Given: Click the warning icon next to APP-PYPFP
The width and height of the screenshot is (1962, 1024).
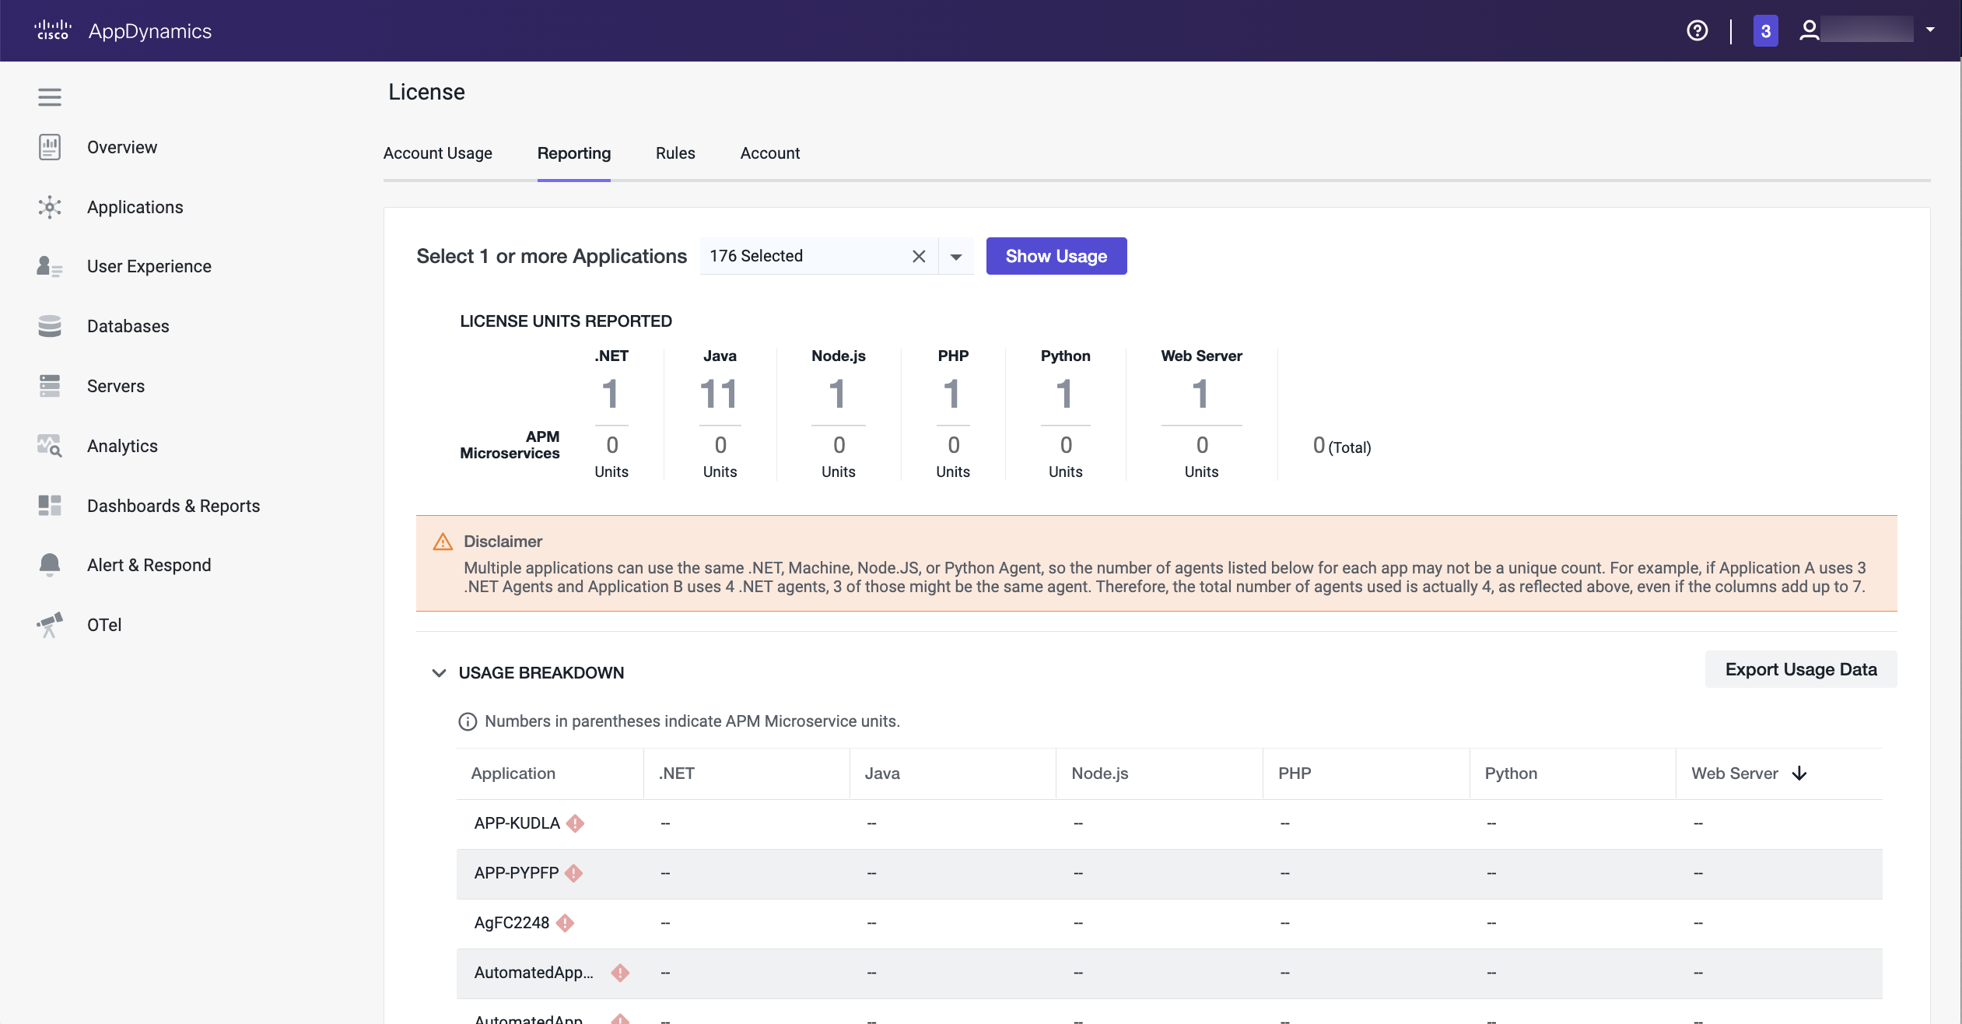Looking at the screenshot, I should pyautogui.click(x=573, y=873).
